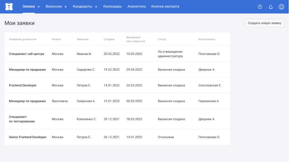Click plus icon next to Кандидаты
Viewport: 289px width, 162px height.
[96, 7]
